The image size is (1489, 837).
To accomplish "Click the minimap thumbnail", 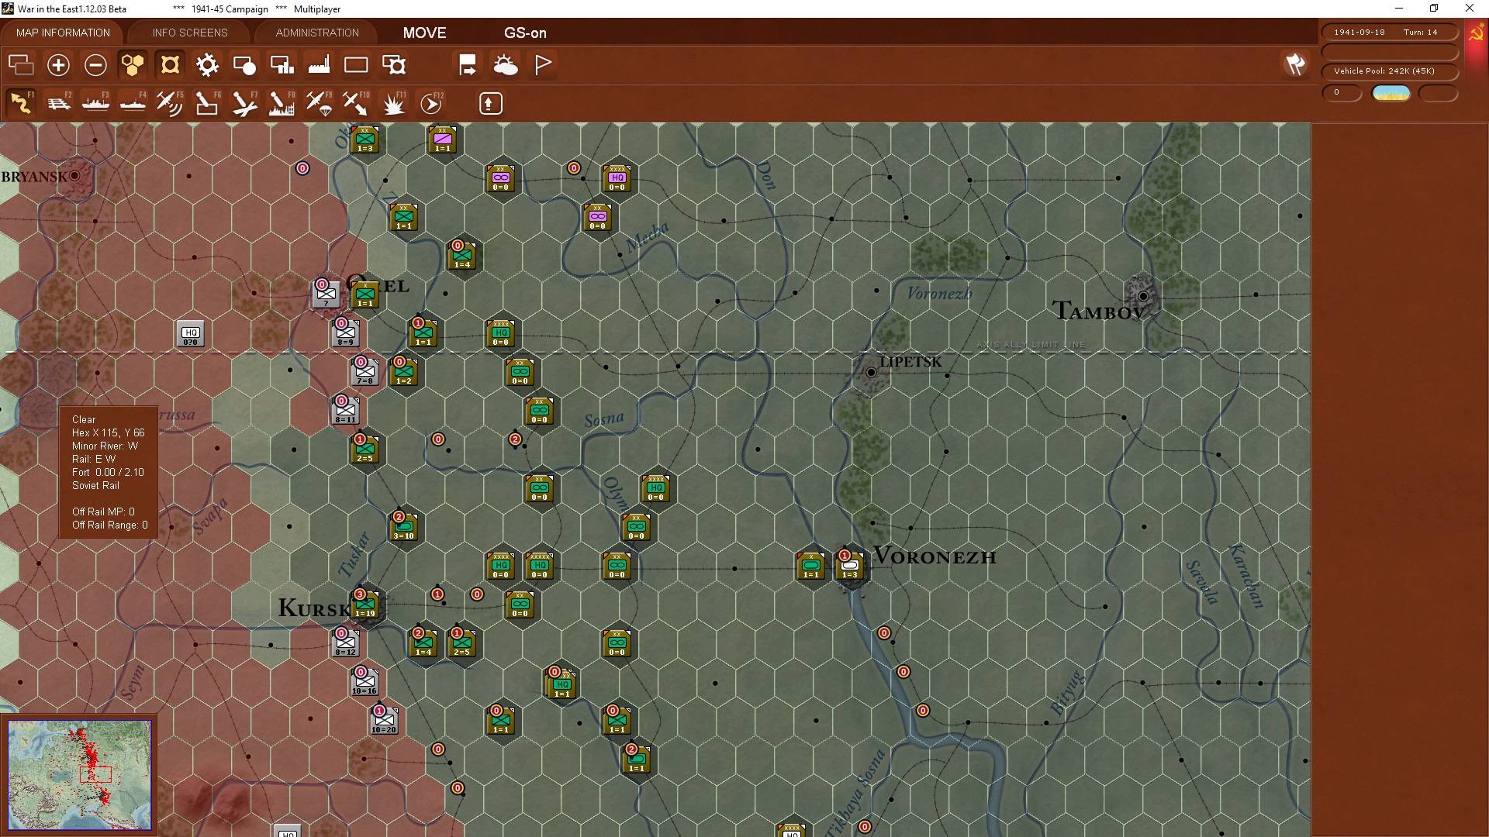I will pos(80,775).
